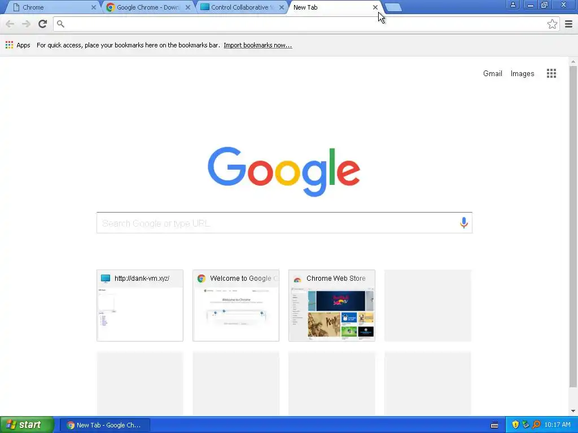578x433 pixels.
Task: Select 'New Tab - Google Ch...' taskbar button
Action: pos(105,425)
